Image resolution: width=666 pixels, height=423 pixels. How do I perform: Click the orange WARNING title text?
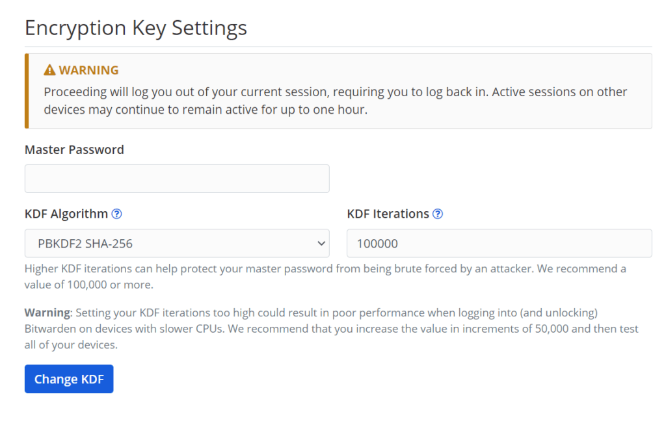pyautogui.click(x=88, y=70)
